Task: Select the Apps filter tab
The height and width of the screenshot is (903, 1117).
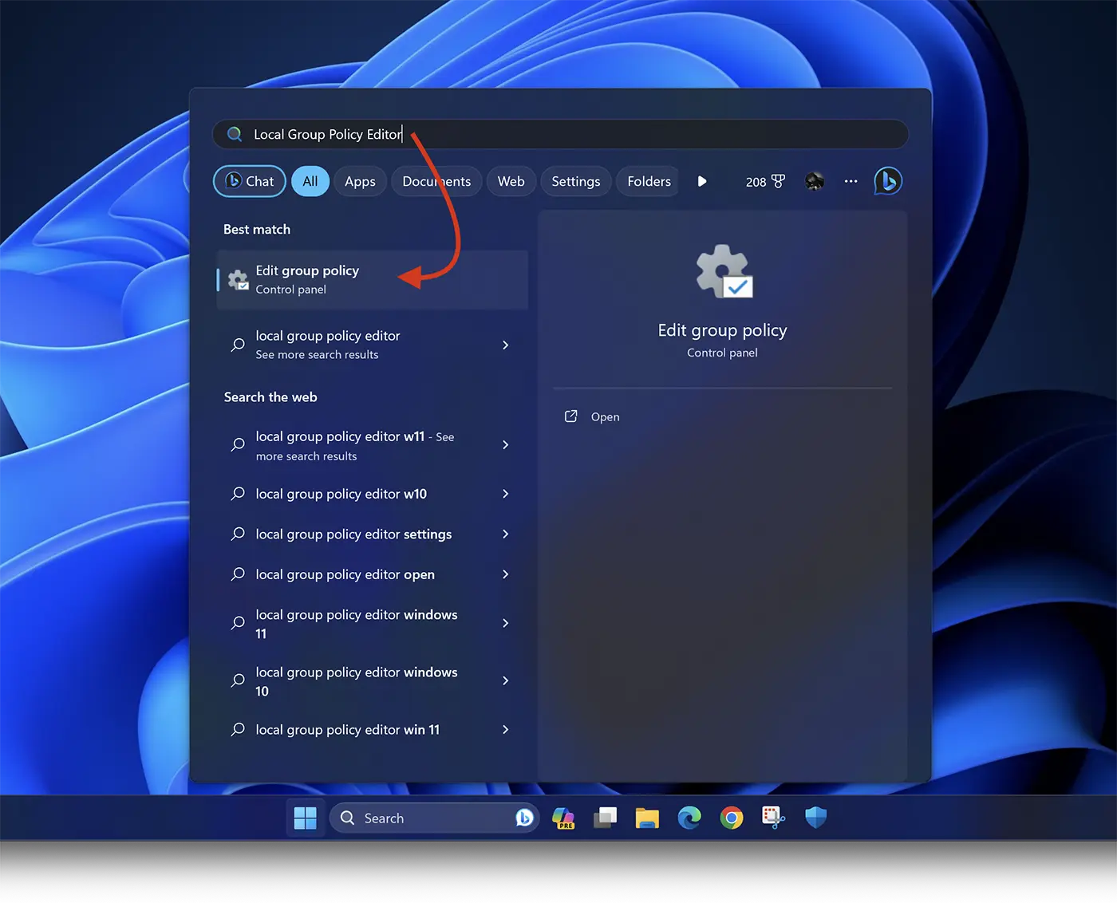Action: [360, 181]
